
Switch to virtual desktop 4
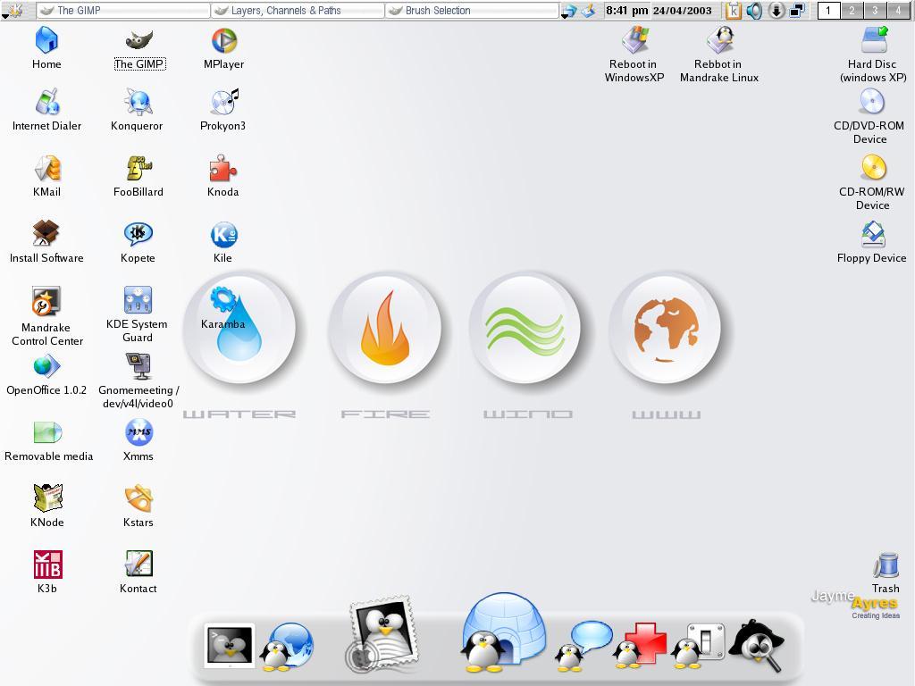pos(898,11)
